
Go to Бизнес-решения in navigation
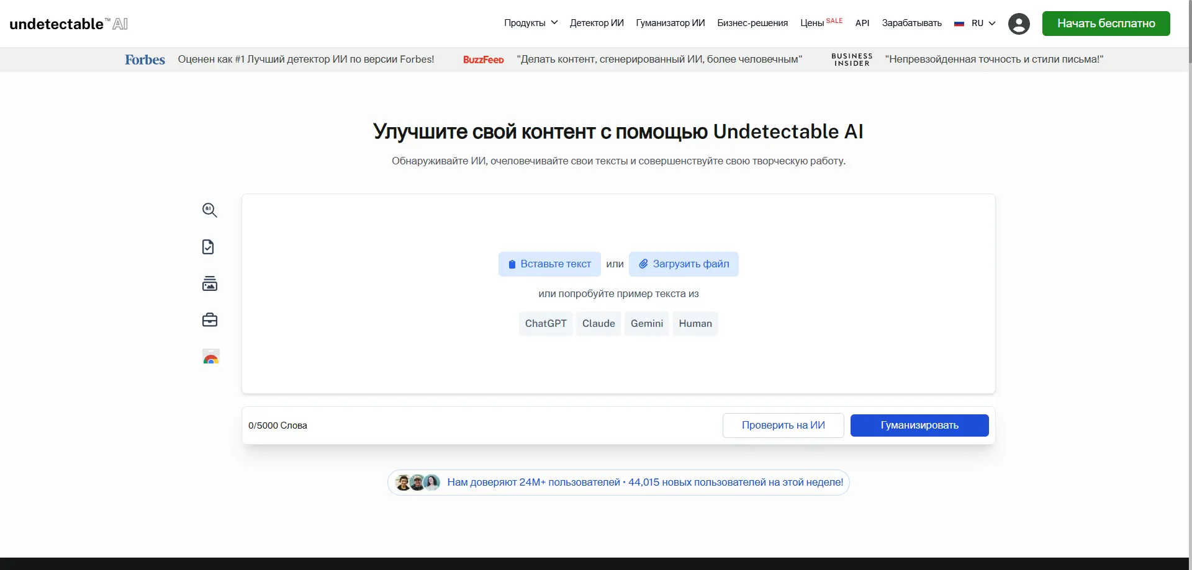pos(752,23)
